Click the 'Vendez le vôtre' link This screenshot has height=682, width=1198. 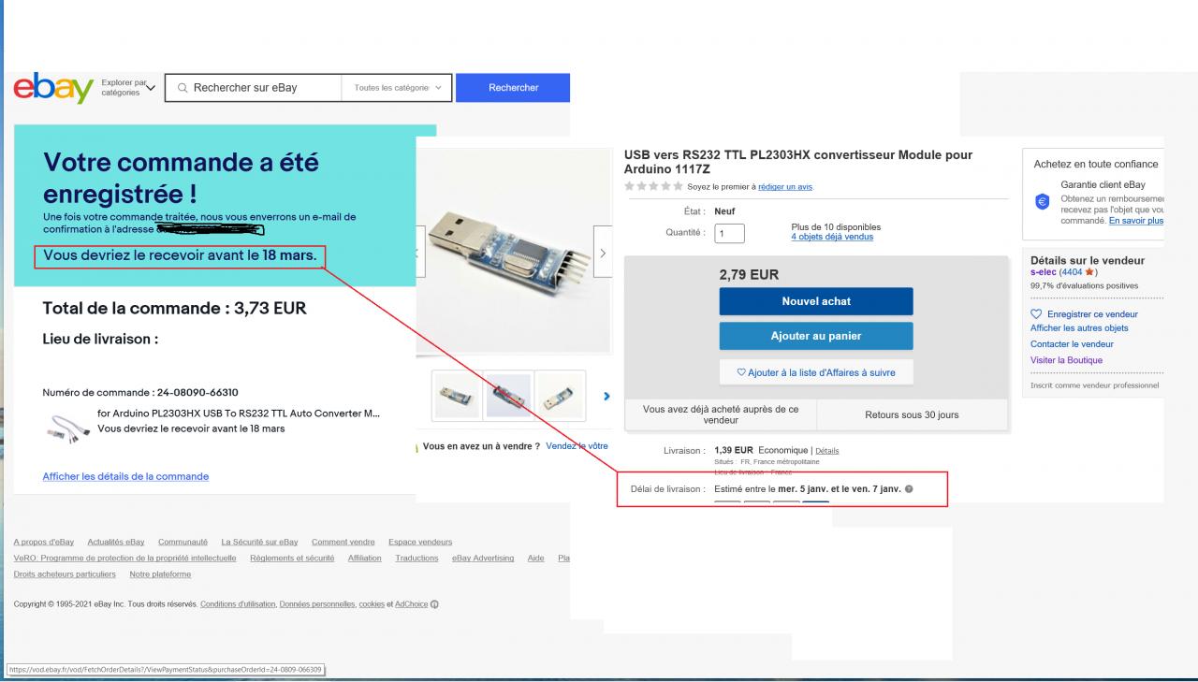click(x=577, y=446)
